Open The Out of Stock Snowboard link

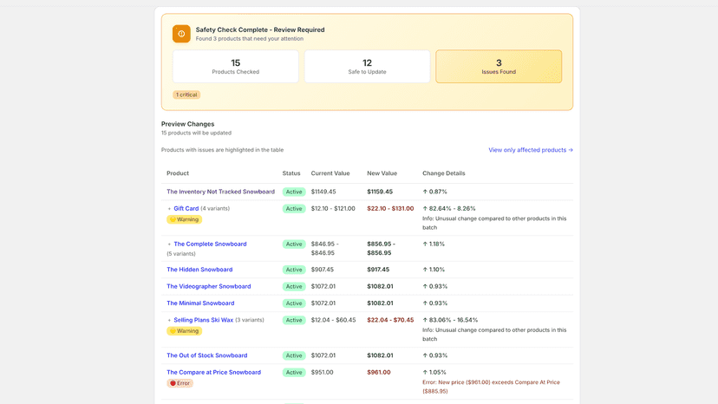207,355
